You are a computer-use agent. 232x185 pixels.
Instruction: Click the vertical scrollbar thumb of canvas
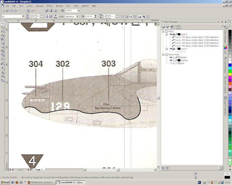(158, 98)
